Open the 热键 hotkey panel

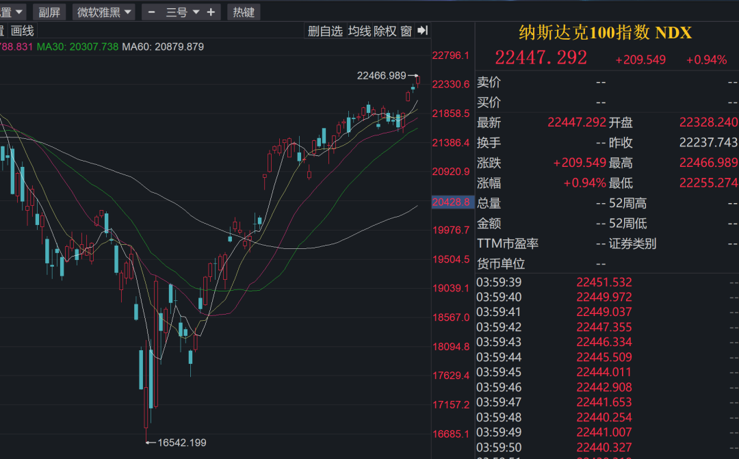(243, 11)
